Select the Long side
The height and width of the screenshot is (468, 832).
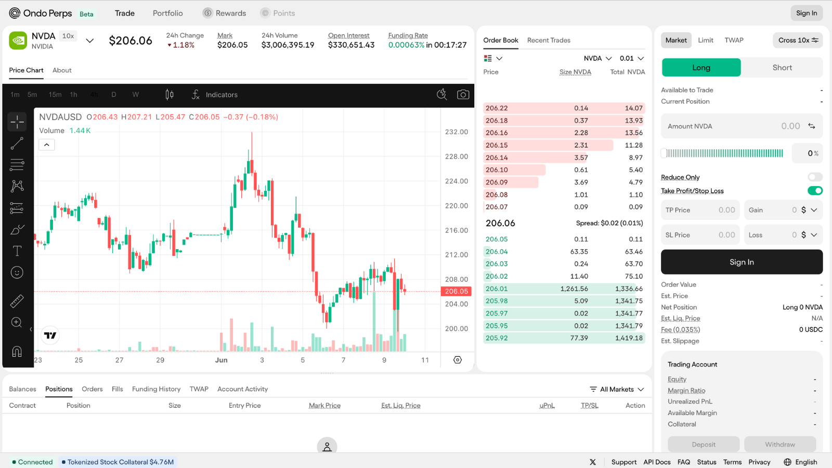point(701,68)
